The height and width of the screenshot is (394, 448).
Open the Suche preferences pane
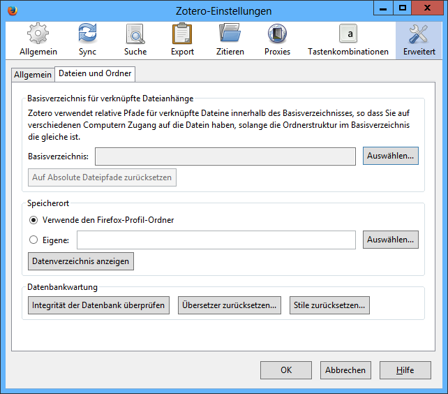coord(135,40)
